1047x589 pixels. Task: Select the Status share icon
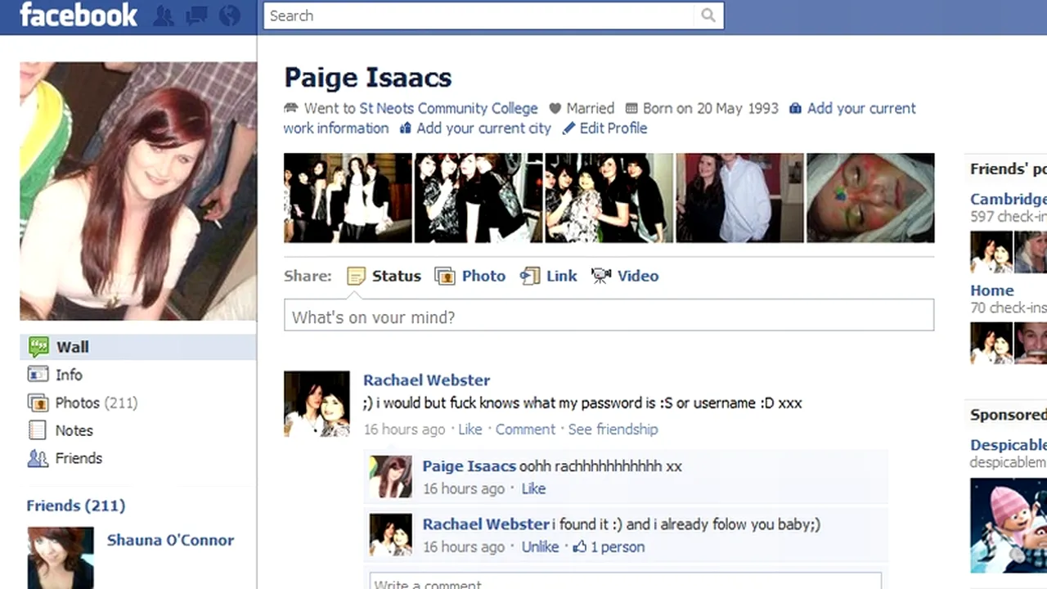click(x=356, y=276)
